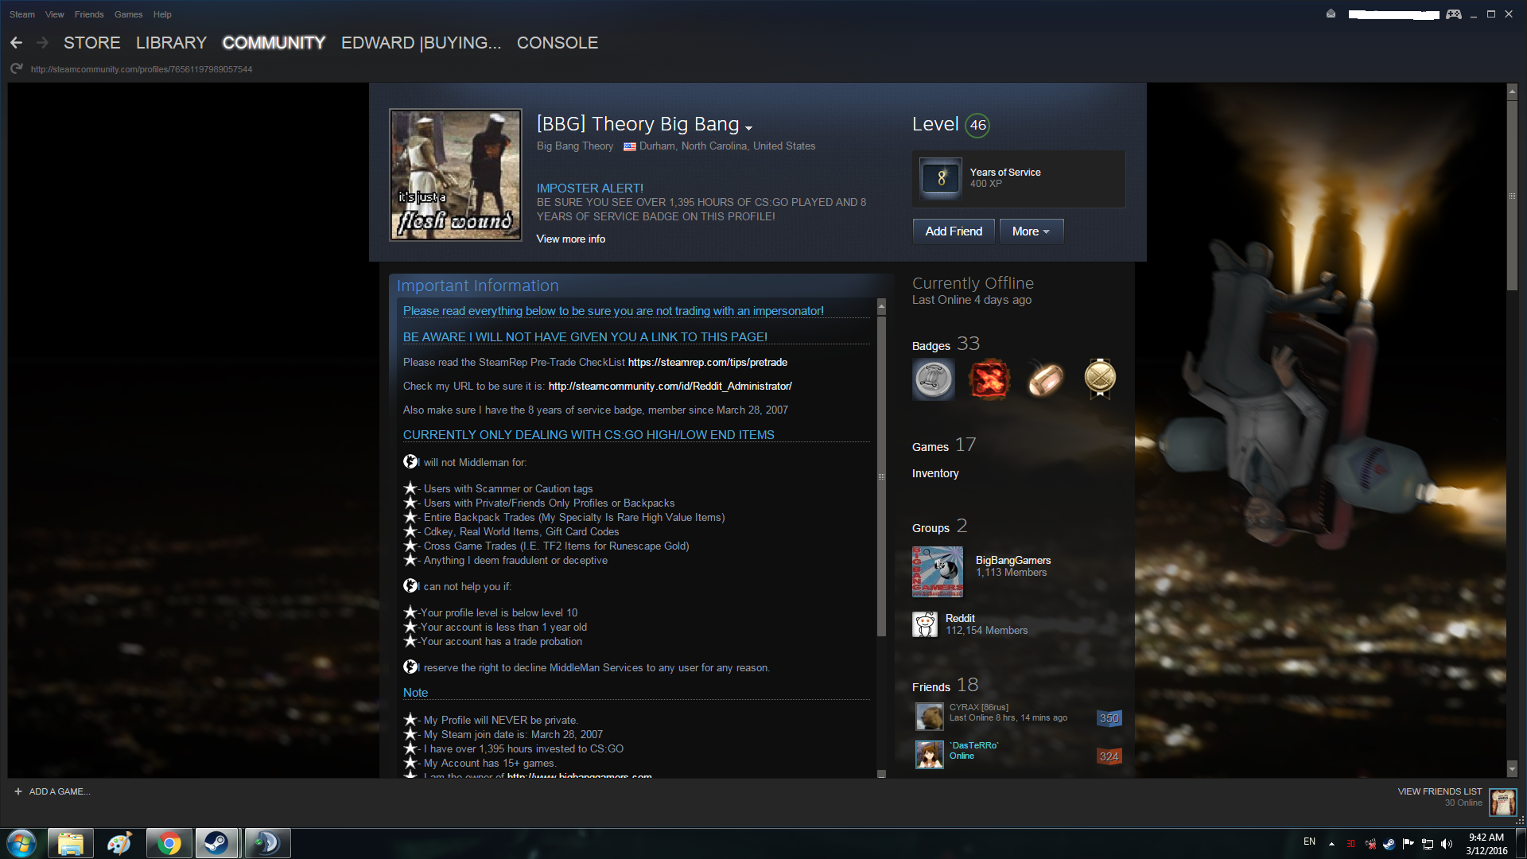Click the back navigation arrow
The image size is (1527, 859).
pyautogui.click(x=17, y=43)
